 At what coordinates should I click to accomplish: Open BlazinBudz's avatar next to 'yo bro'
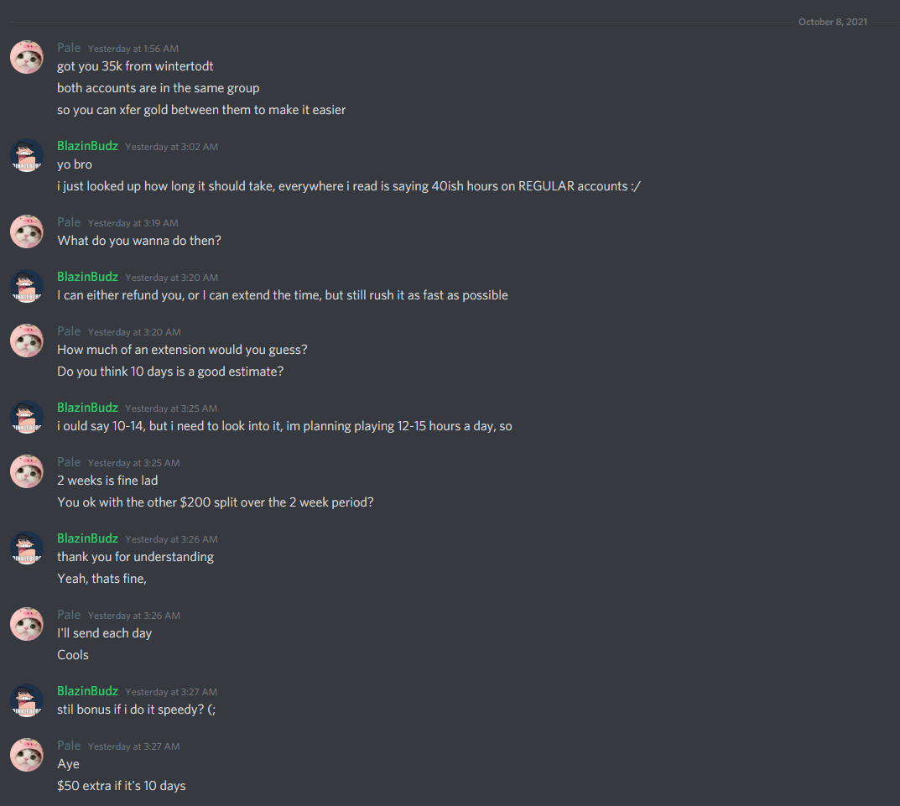point(27,155)
